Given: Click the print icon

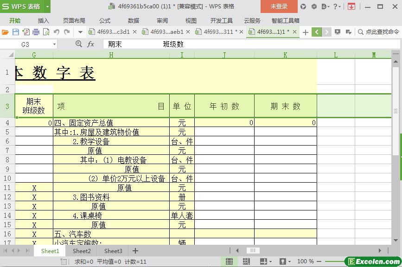Looking at the screenshot, I should (36, 32).
